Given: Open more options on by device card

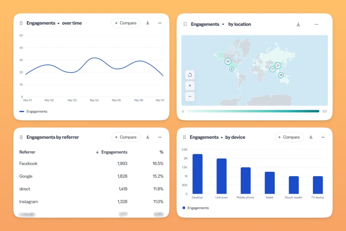Looking at the screenshot, I should (x=323, y=137).
